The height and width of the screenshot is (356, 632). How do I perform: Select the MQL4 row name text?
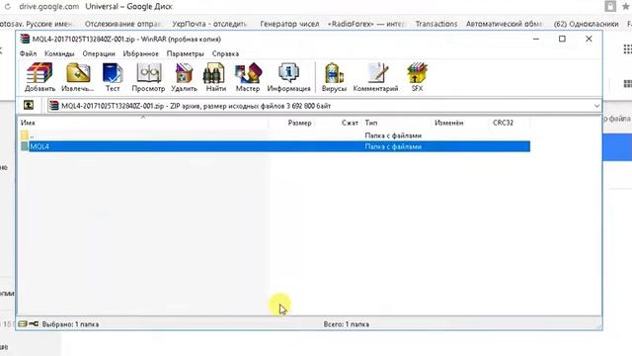pos(39,146)
